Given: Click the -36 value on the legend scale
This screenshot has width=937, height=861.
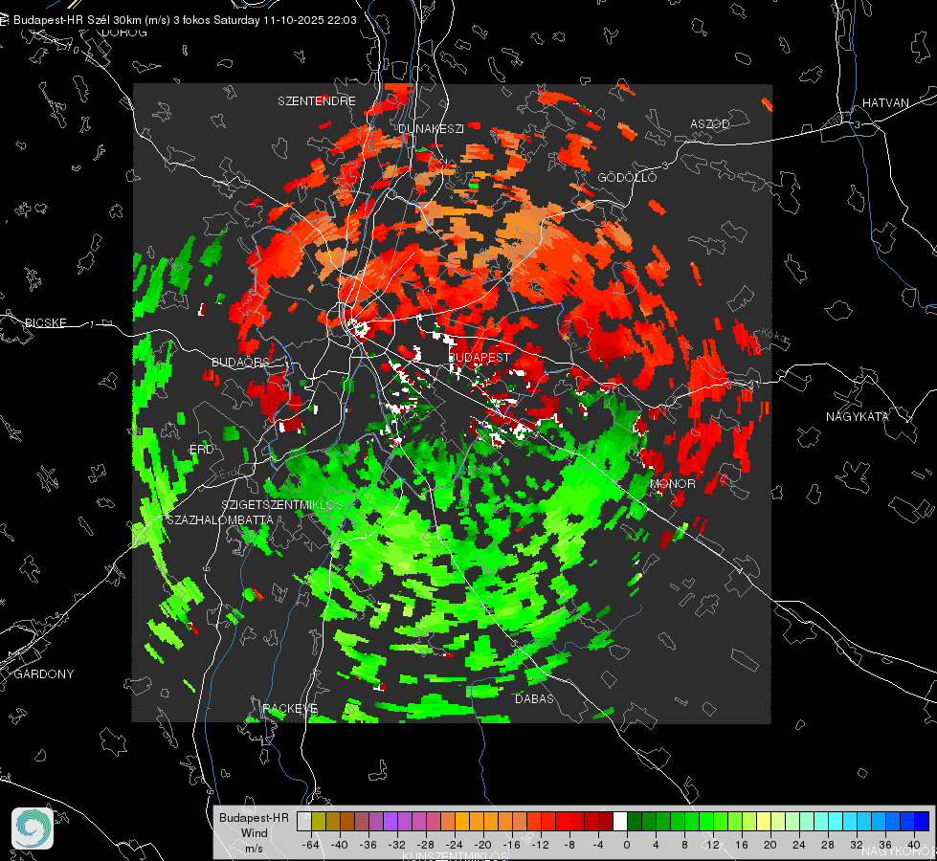Looking at the screenshot, I should (368, 845).
